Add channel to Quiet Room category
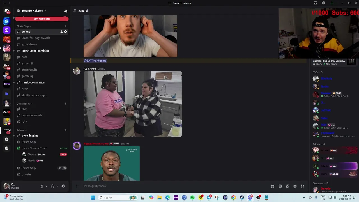Image resolution: width=359 pixels, height=202 pixels. 65,104
